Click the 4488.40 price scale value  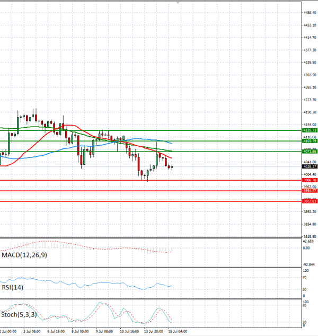tap(310, 13)
